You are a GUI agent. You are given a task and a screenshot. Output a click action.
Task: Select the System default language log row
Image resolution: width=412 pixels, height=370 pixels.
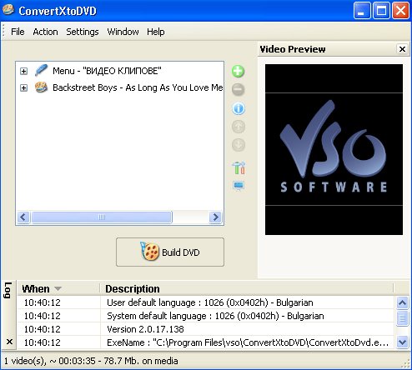pyautogui.click(x=206, y=316)
